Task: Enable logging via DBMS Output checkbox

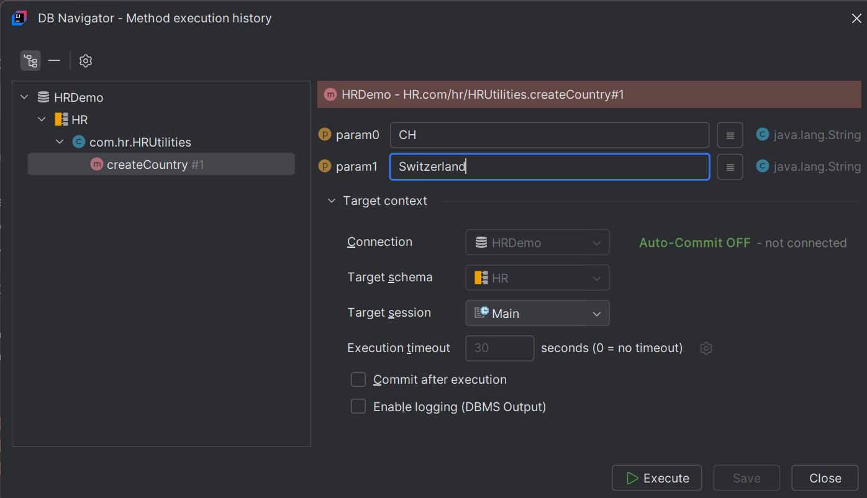Action: tap(358, 406)
